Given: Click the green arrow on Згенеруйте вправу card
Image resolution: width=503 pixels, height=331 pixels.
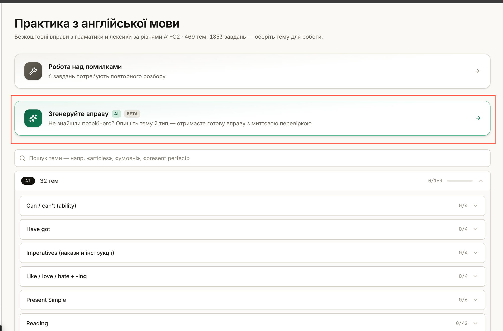Looking at the screenshot, I should coord(478,118).
